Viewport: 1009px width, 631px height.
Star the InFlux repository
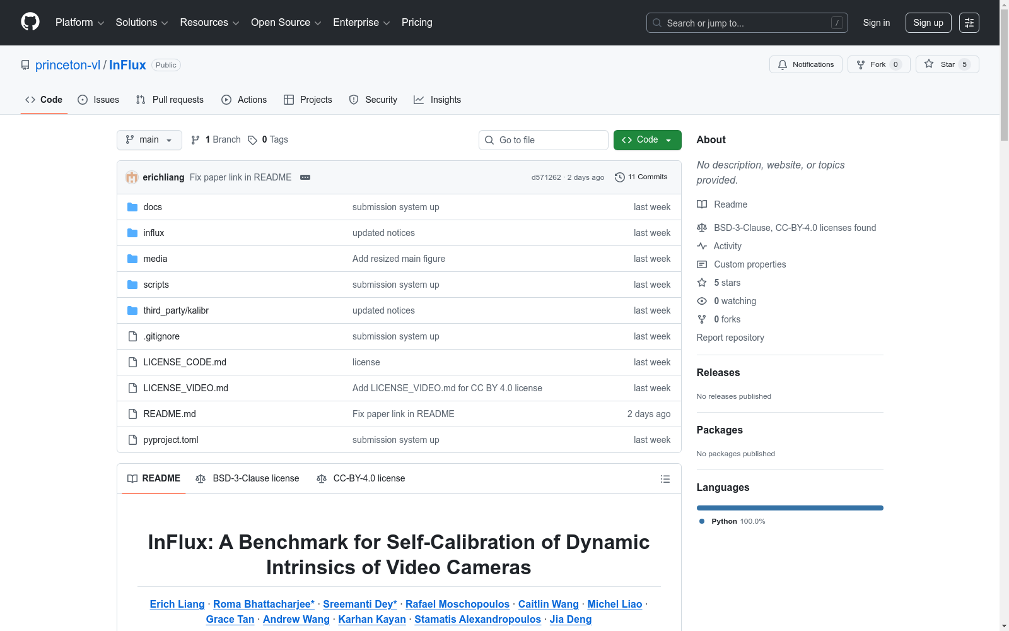pos(947,64)
